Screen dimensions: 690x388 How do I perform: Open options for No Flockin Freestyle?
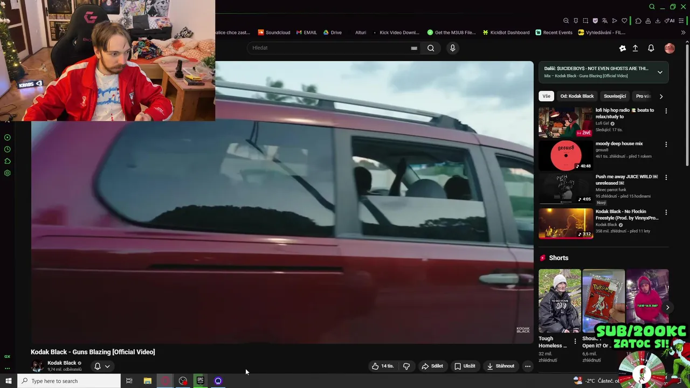tap(666, 212)
